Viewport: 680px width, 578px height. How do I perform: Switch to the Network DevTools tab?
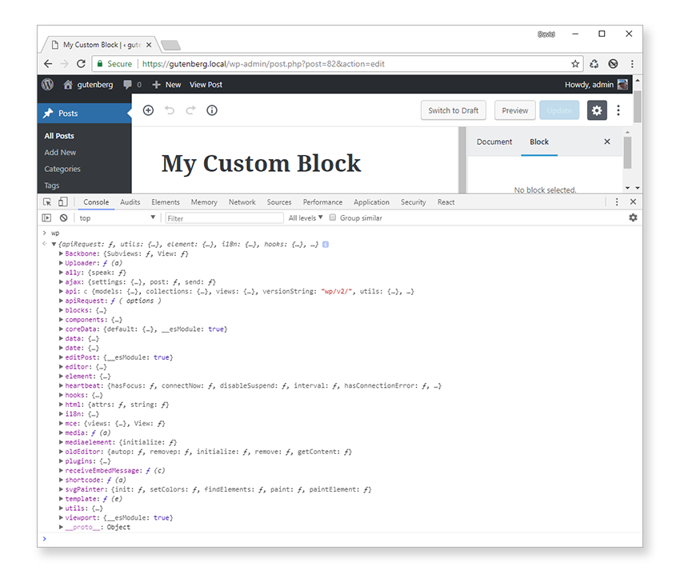pyautogui.click(x=242, y=202)
